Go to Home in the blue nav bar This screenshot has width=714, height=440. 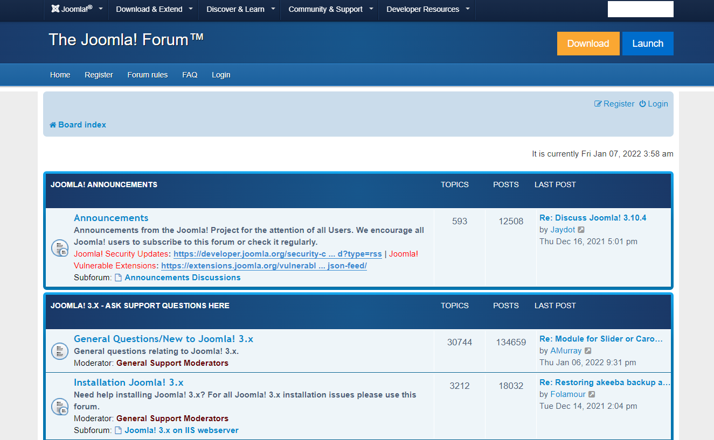coord(60,75)
